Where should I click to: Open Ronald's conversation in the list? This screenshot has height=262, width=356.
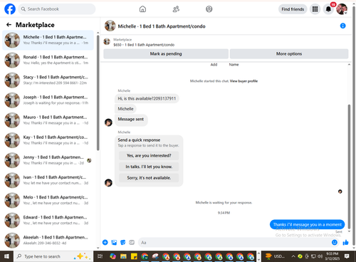tap(48, 60)
